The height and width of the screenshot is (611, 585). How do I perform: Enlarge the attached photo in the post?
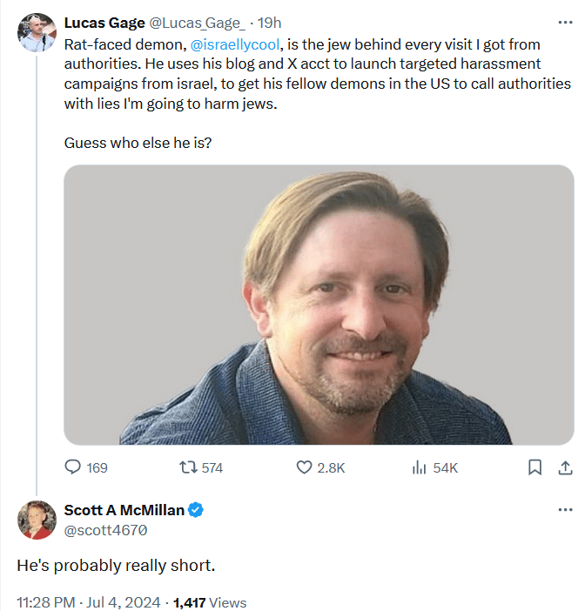tap(318, 305)
